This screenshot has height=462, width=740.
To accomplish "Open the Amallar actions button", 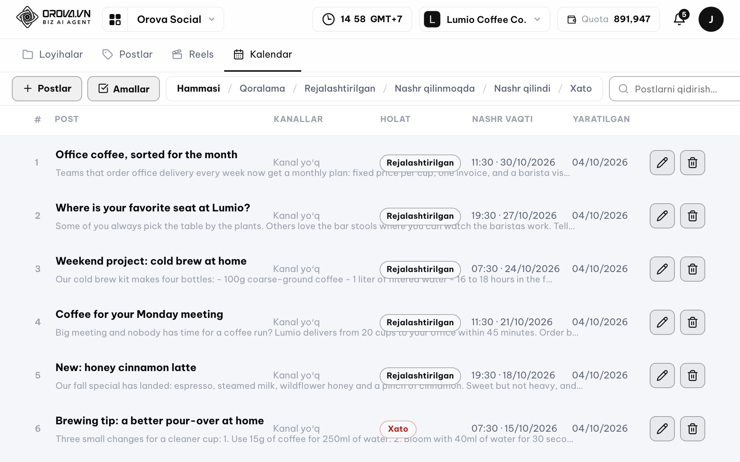I will [124, 89].
